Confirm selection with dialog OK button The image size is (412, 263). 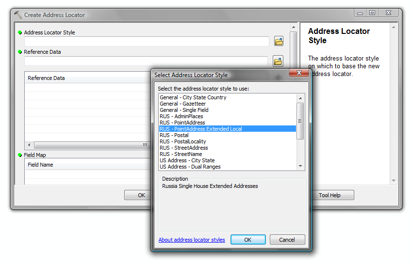tap(247, 240)
